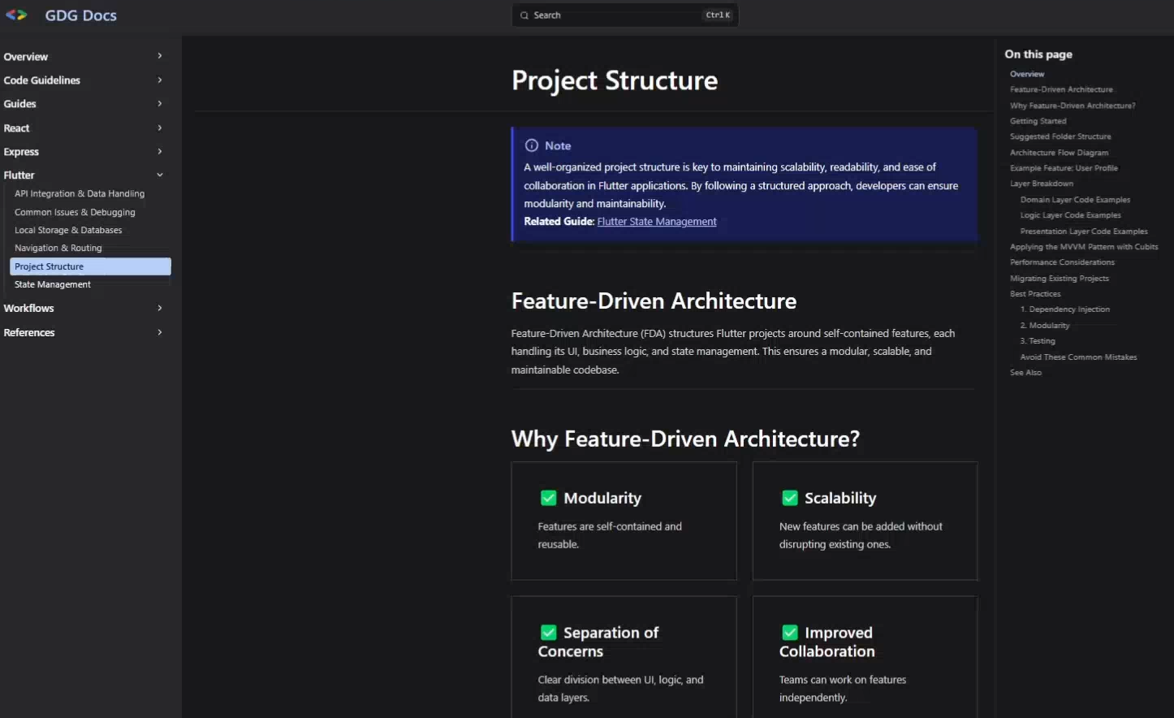This screenshot has width=1174, height=718.
Task: Click the Ctrl K shortcut badge
Action: [718, 15]
